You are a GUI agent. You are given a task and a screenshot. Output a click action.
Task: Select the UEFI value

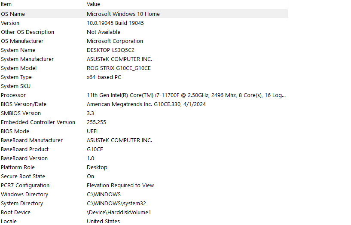pyautogui.click(x=92, y=131)
